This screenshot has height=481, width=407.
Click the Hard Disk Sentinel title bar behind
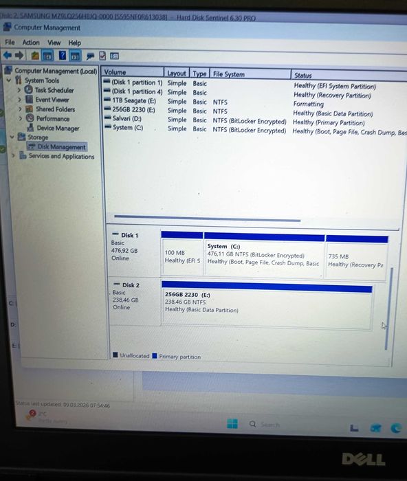click(x=203, y=17)
